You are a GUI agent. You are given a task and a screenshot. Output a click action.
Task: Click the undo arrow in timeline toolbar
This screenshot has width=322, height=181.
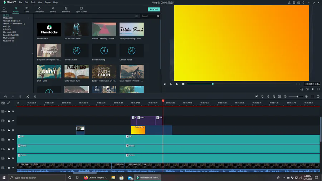5,97
